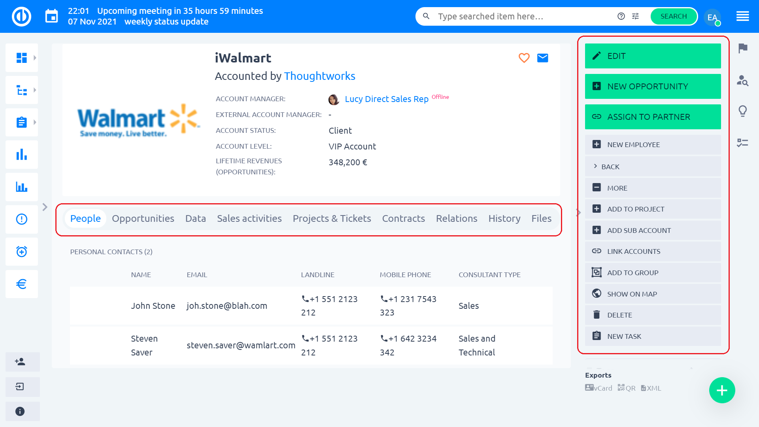Collapse the MORE actions section
The image size is (759, 427).
click(653, 188)
